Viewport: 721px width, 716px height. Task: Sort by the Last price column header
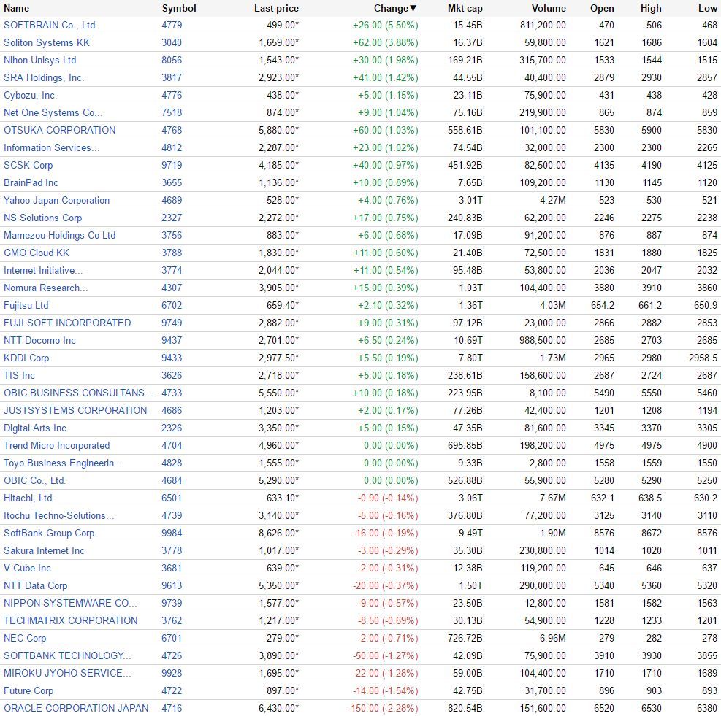[276, 8]
